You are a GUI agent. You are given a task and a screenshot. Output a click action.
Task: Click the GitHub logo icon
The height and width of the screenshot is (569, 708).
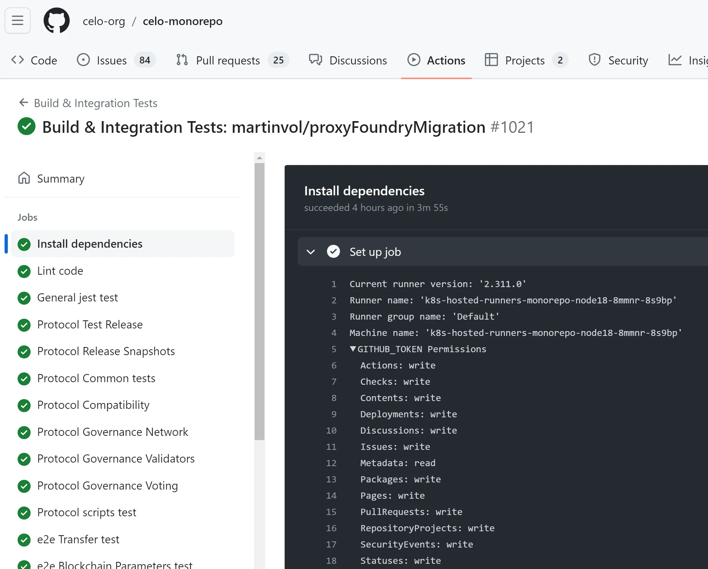click(56, 21)
